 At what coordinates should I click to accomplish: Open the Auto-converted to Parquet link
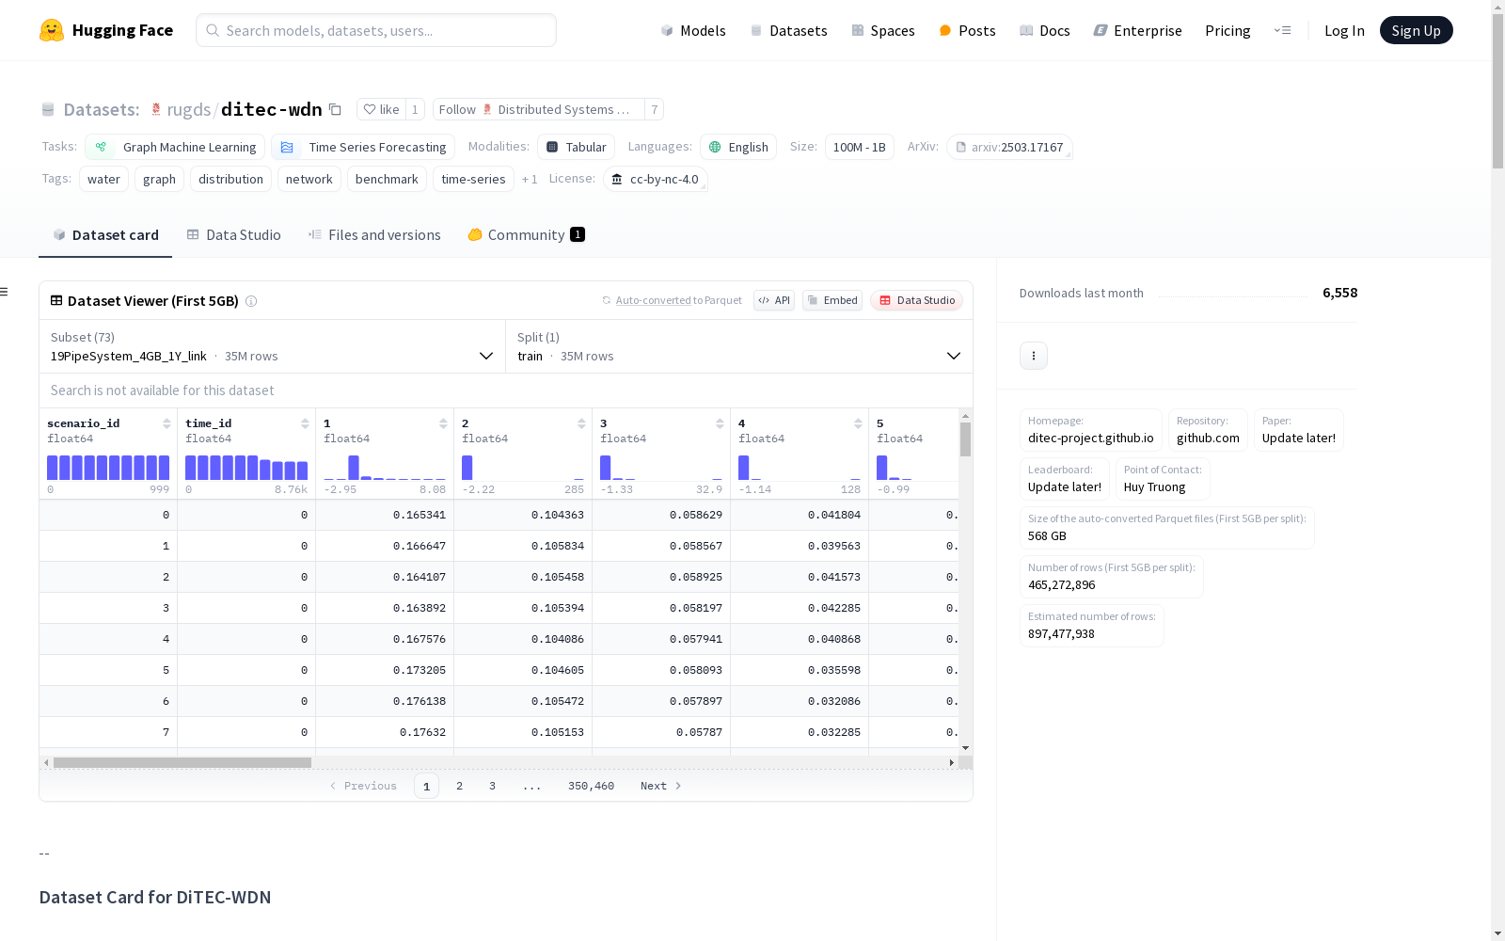coord(672,300)
